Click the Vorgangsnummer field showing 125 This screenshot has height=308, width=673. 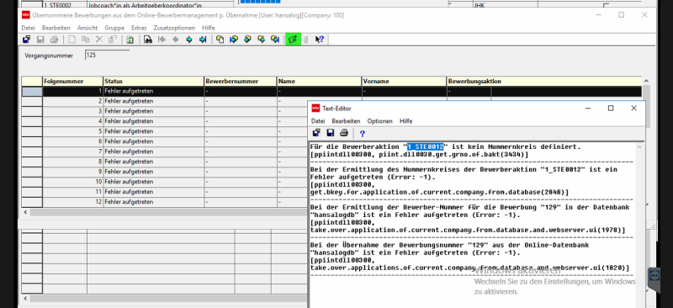point(108,56)
